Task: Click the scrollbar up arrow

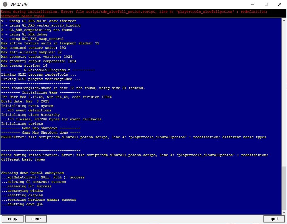Action: 284,21
